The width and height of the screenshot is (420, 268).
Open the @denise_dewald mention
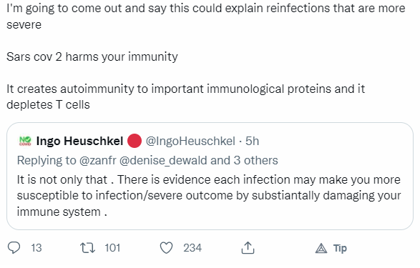[163, 161]
